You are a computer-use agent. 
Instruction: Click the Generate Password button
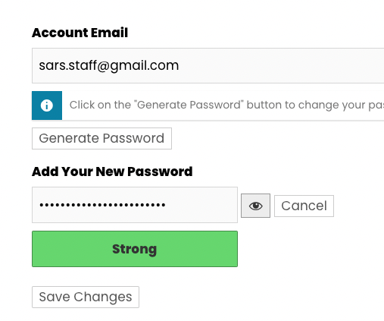point(101,138)
